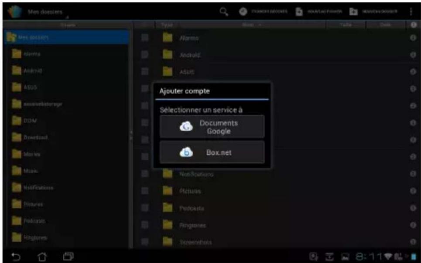The image size is (421, 263).
Task: Tick checkbox for Podcasts row
Action: click(x=145, y=208)
